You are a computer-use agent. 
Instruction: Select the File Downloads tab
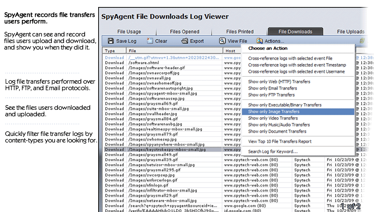[x=295, y=31]
